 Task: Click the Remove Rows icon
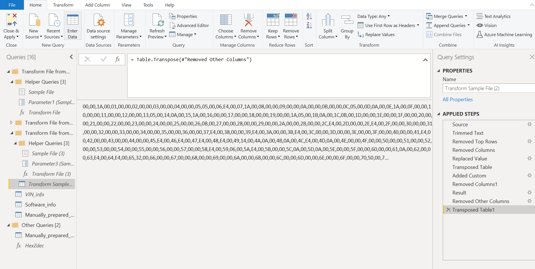click(x=291, y=20)
